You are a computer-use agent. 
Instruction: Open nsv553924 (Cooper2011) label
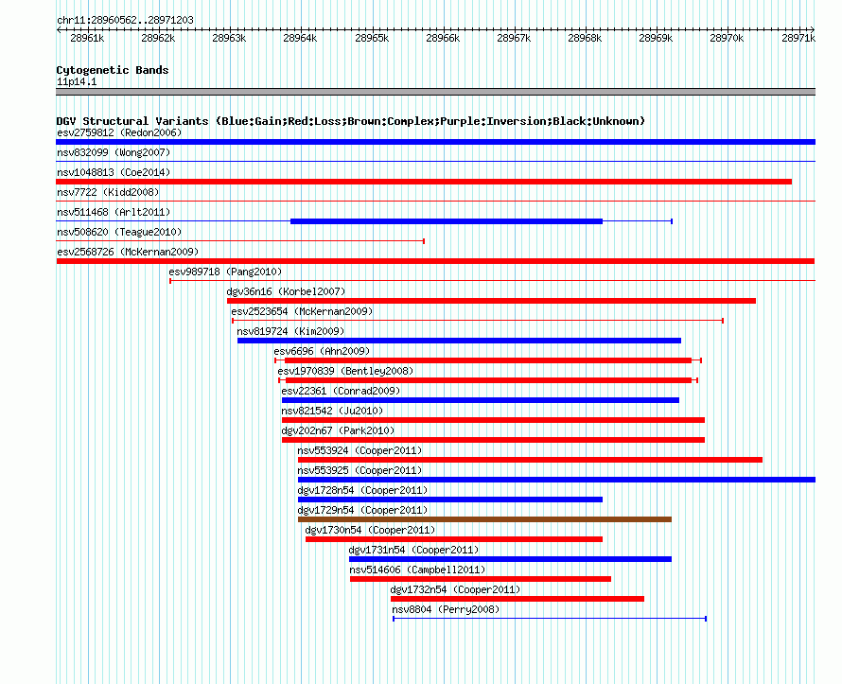[360, 450]
